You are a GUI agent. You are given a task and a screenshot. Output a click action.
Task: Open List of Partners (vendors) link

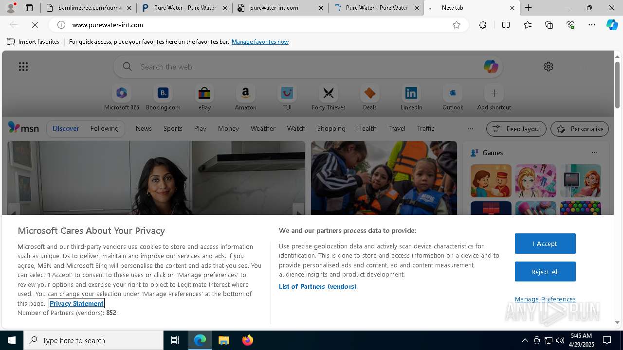point(317,286)
